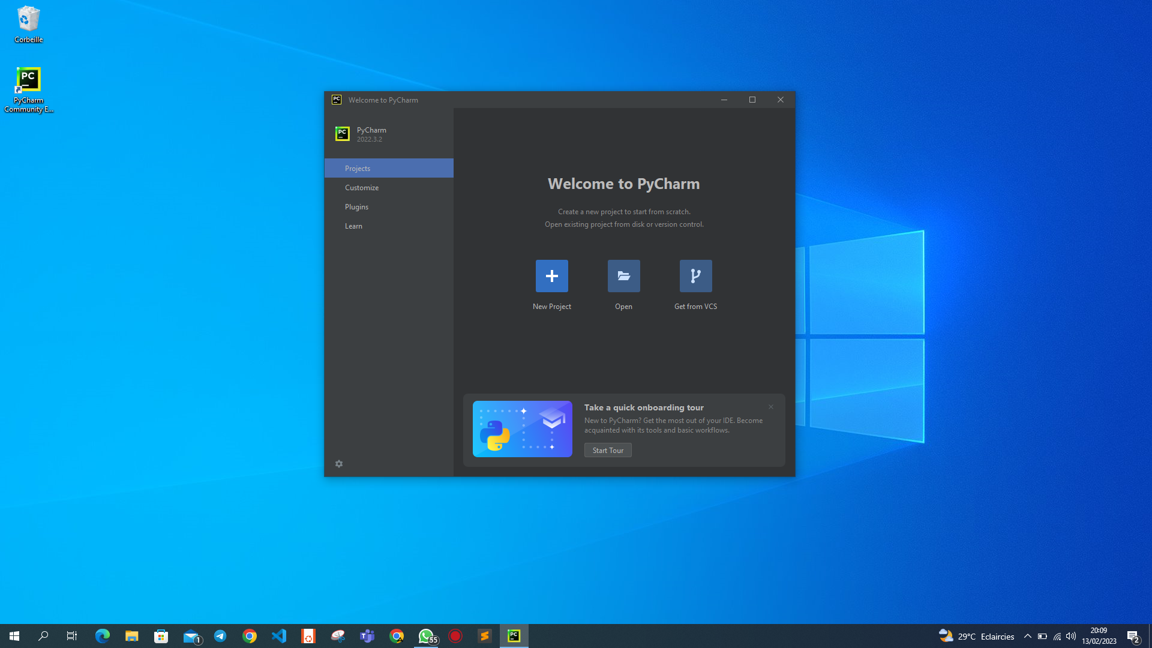Screen dimensions: 1152x648
Task: Close the Welcome to PyCharm window
Action: 781,100
